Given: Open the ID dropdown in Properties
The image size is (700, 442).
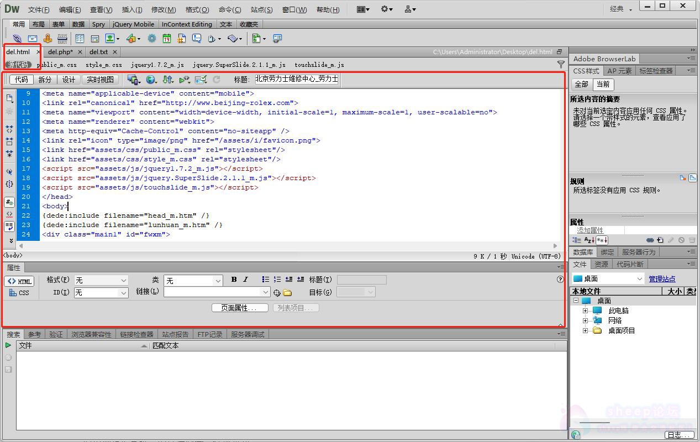Looking at the screenshot, I should pyautogui.click(x=101, y=292).
